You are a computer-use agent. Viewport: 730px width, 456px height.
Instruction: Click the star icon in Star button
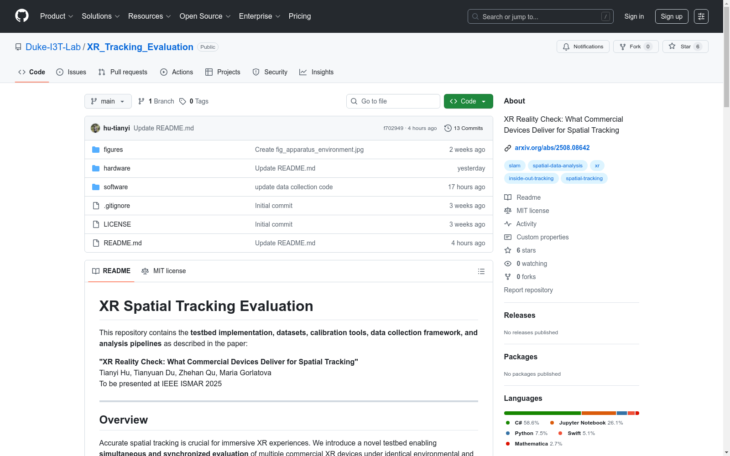pos(672,46)
